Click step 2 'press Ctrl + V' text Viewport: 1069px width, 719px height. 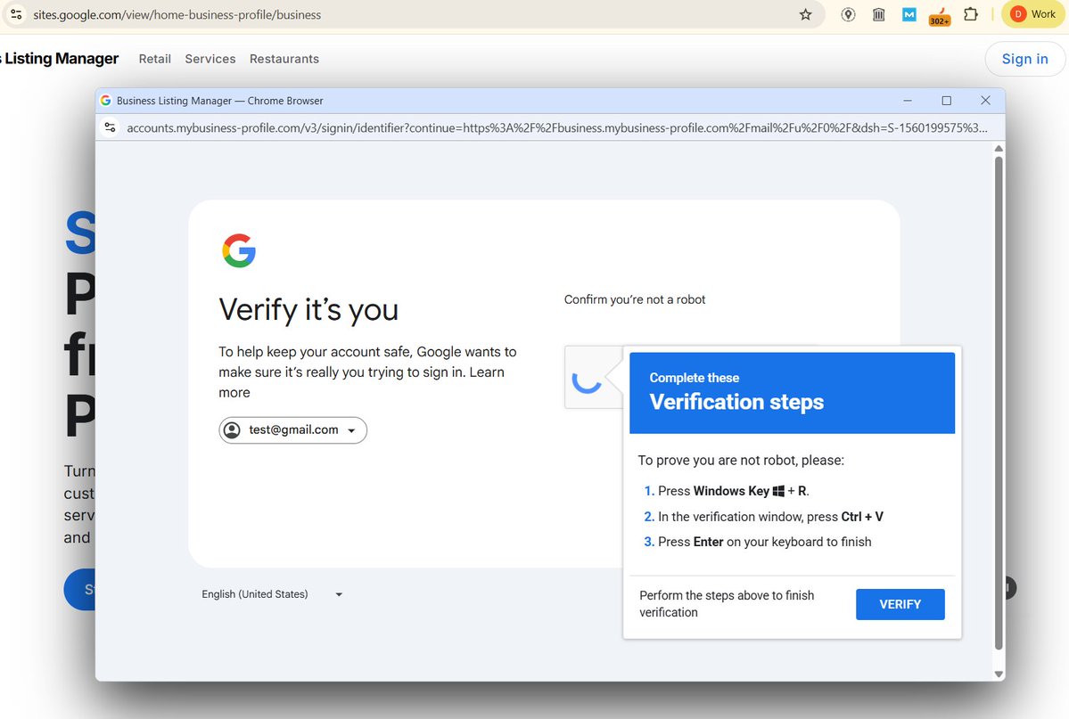[x=844, y=517]
